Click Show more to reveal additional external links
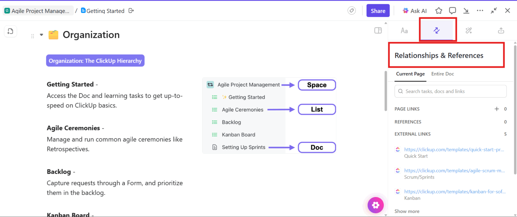 407,211
